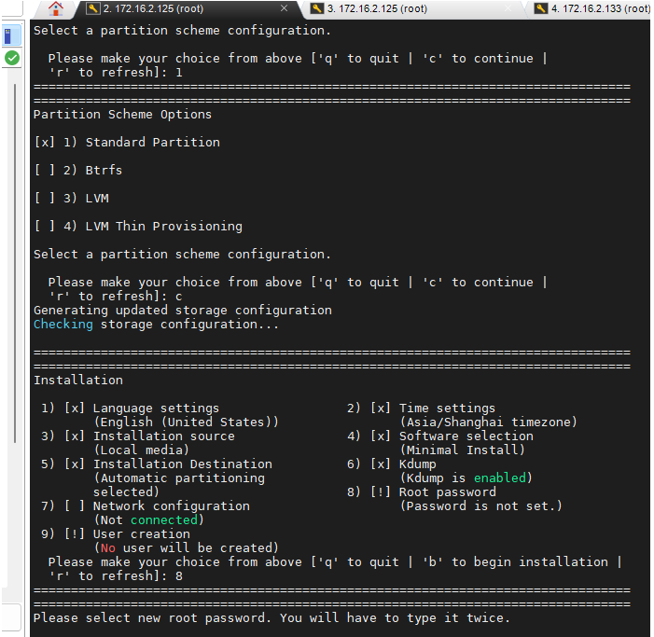Click the wrench icon on tab 4

[541, 9]
